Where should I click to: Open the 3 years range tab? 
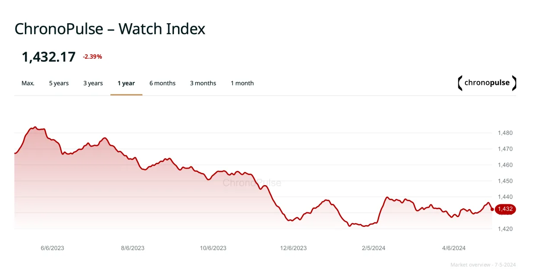(93, 83)
